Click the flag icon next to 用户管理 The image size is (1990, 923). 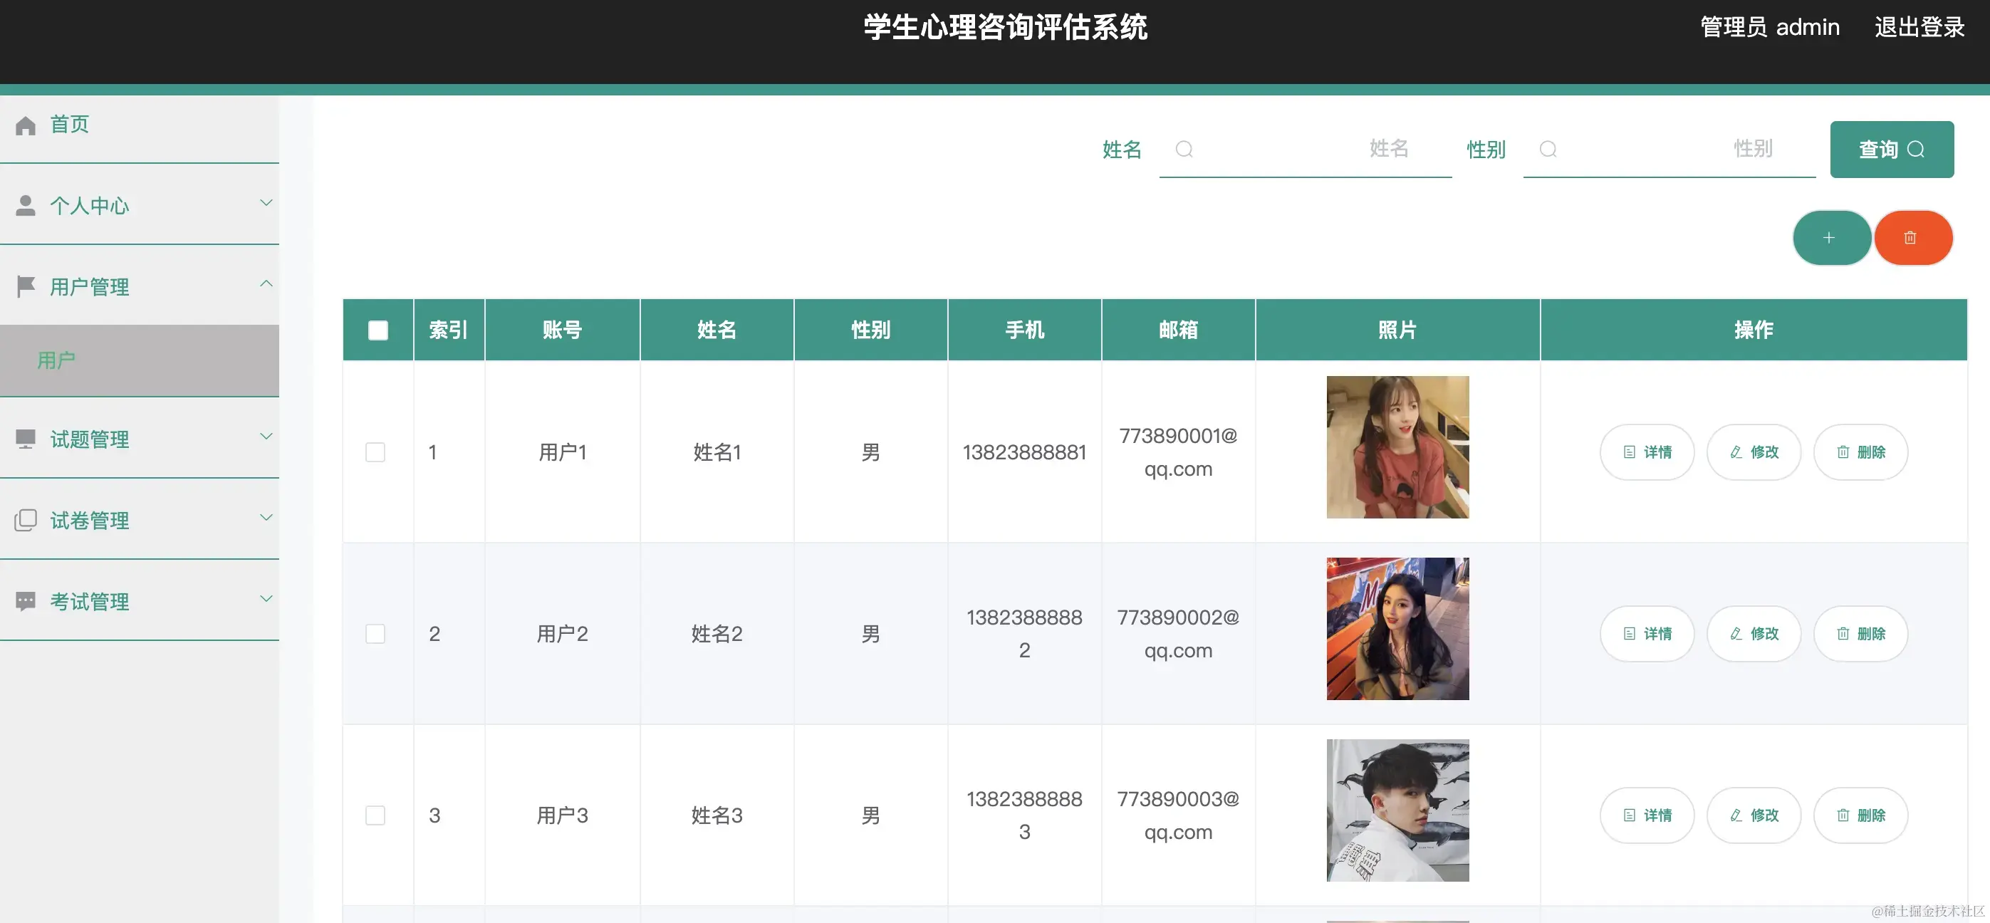26,286
